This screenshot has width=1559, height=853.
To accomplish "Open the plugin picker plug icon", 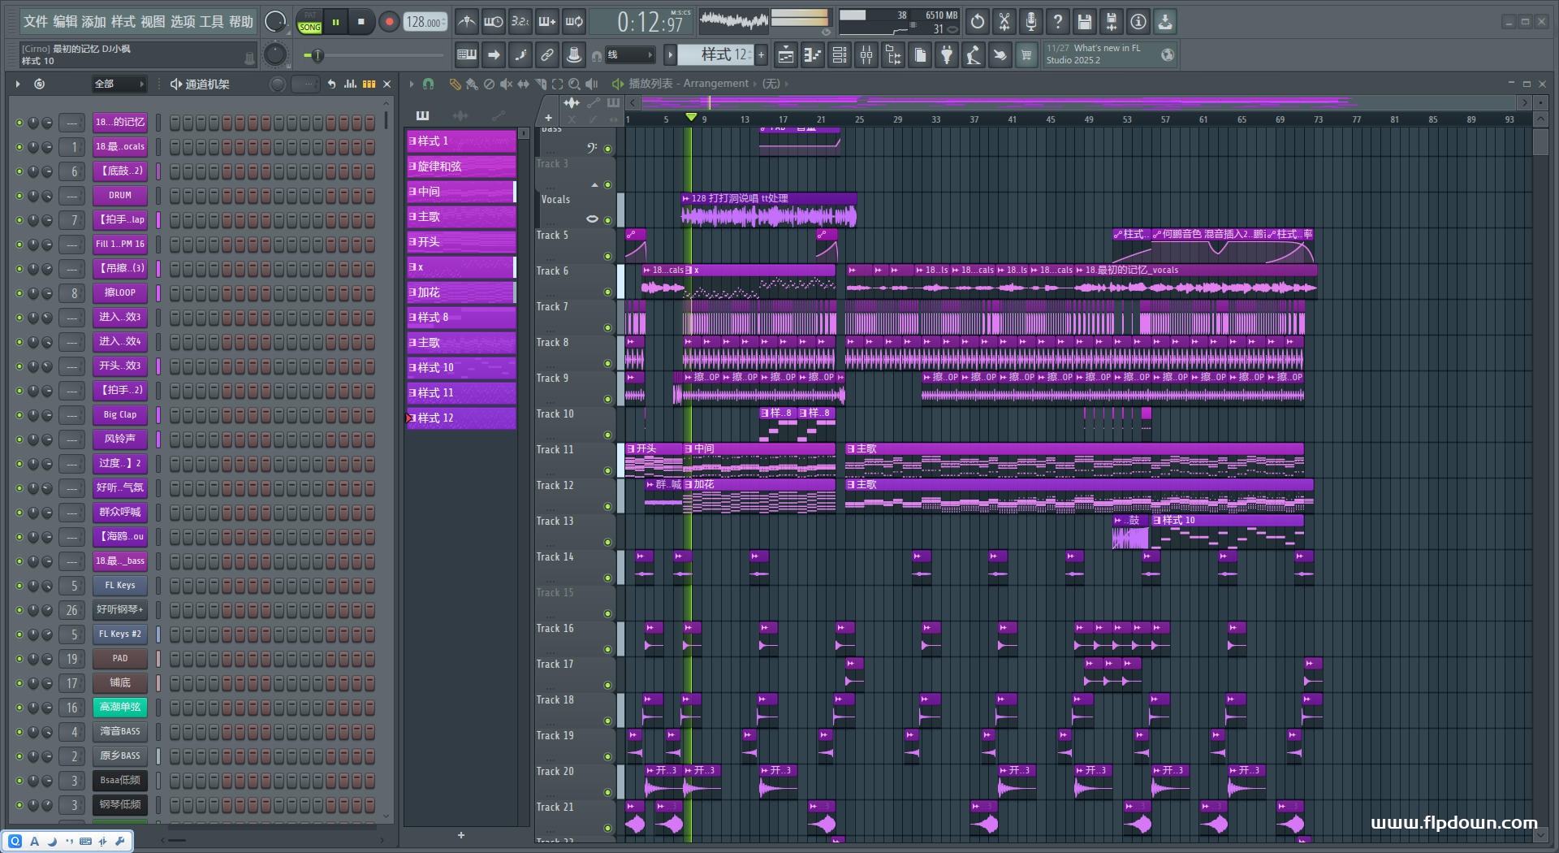I will 947,55.
